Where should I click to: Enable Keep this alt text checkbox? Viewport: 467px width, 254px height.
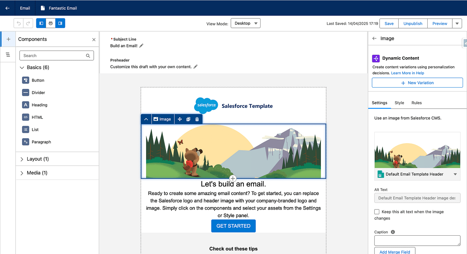377,212
